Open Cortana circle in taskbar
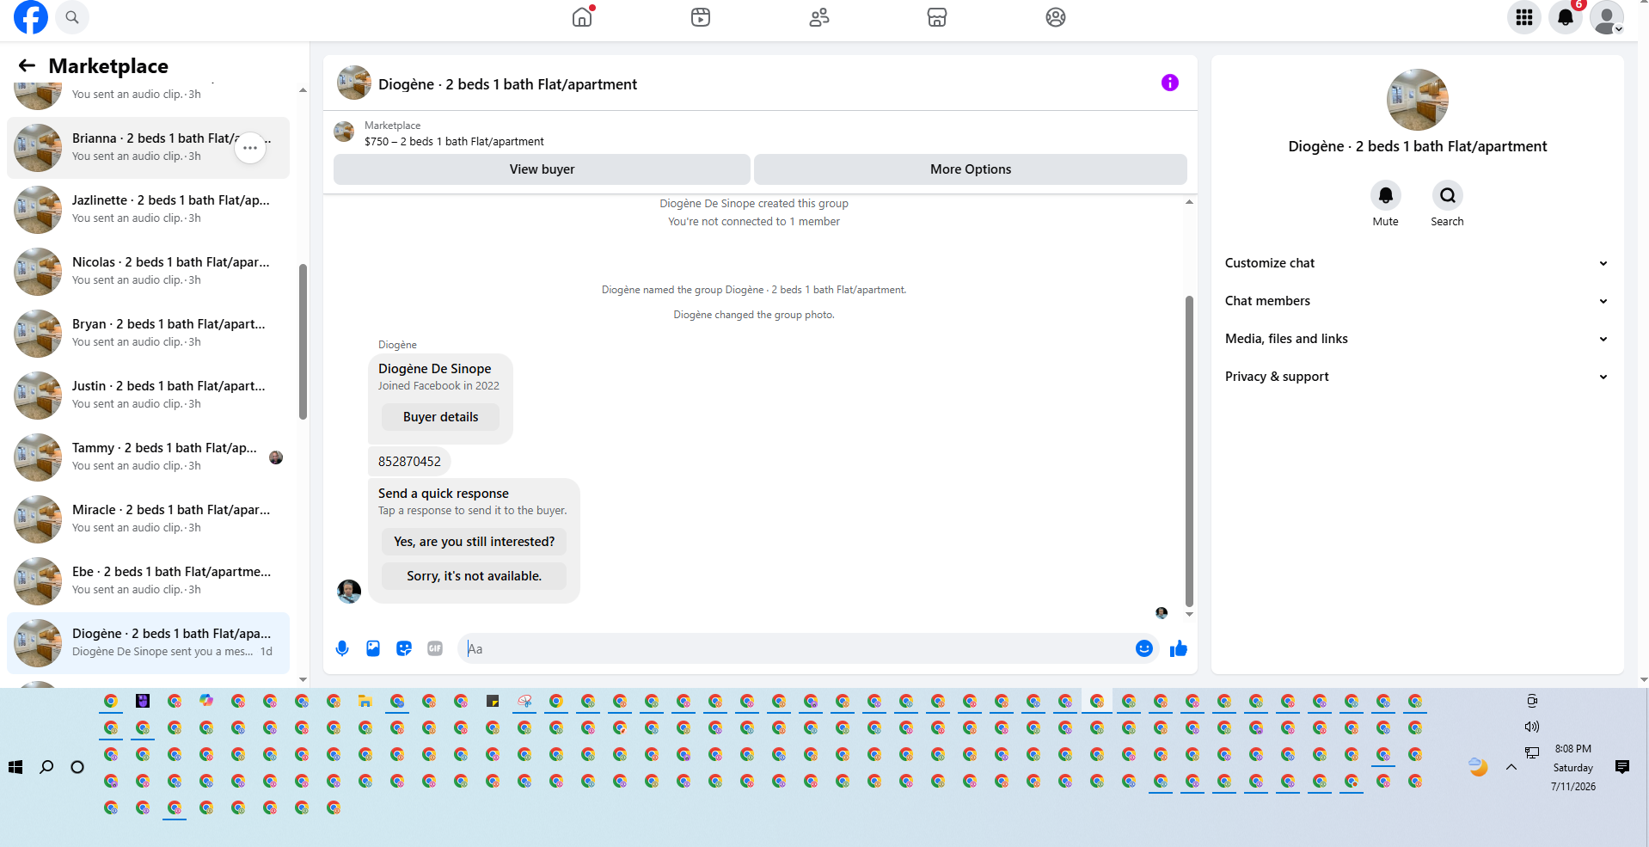Screen dimensions: 1649x847 click(x=77, y=767)
